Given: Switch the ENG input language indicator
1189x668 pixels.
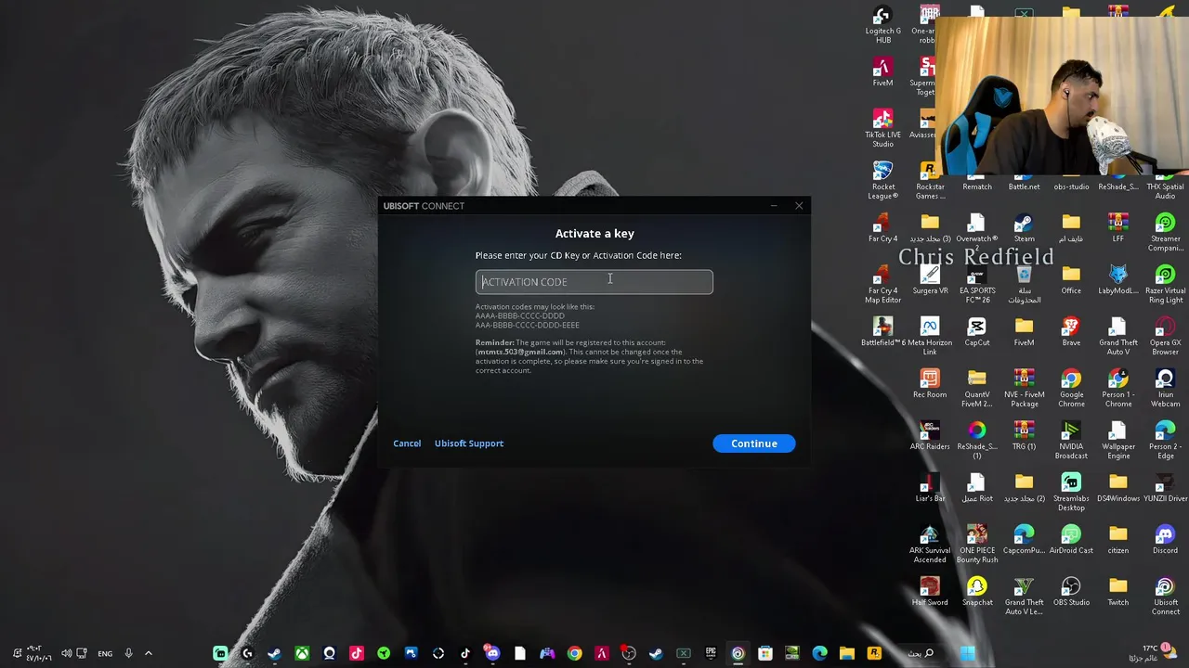Looking at the screenshot, I should point(105,653).
